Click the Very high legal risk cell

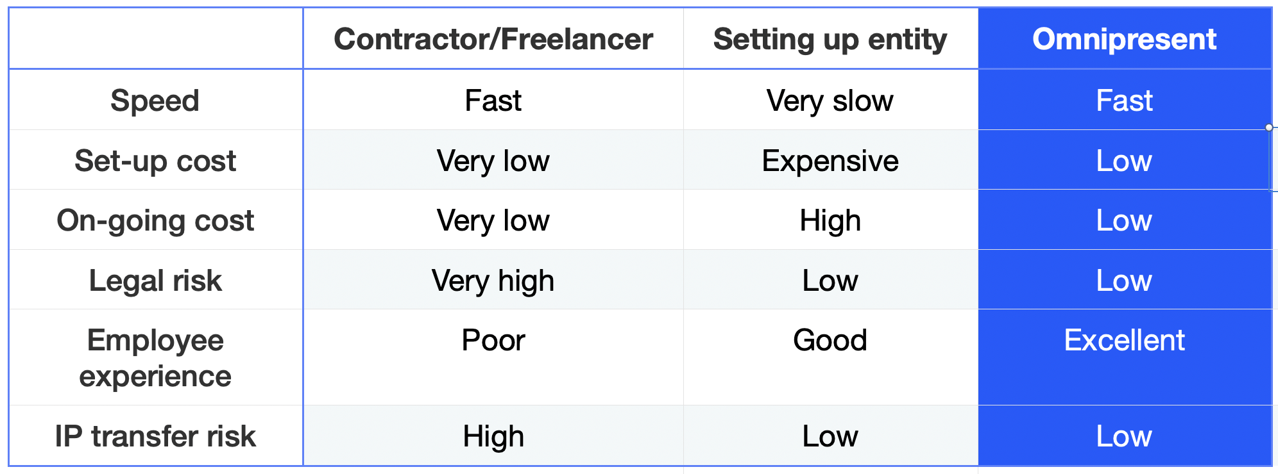[493, 280]
